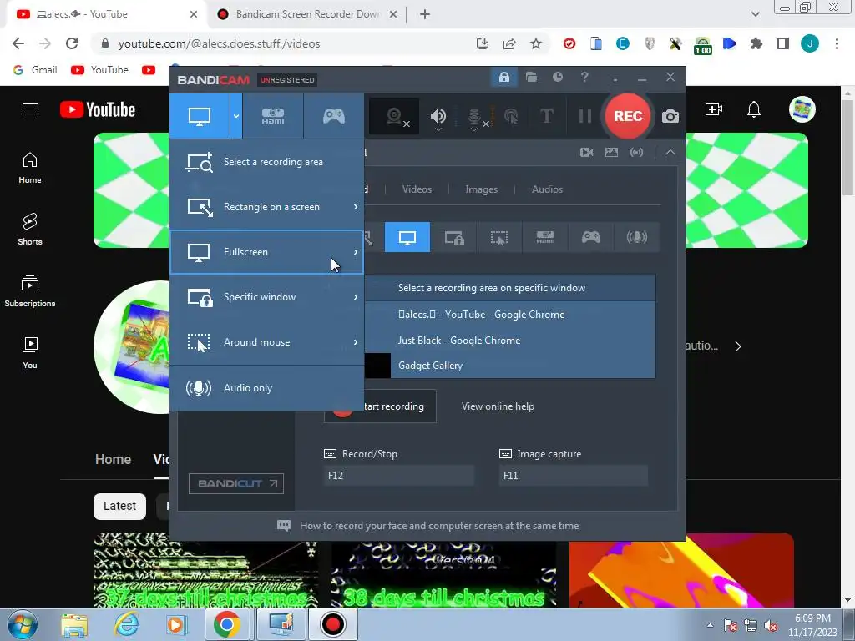
Task: Open Bandicam help question mark icon
Action: pyautogui.click(x=584, y=78)
